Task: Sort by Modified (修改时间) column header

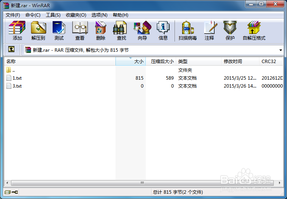Action: (x=240, y=61)
